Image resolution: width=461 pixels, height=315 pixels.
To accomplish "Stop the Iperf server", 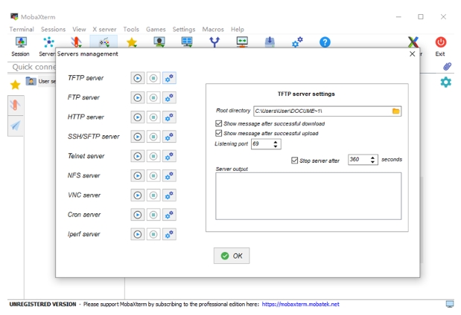I will pyautogui.click(x=153, y=234).
